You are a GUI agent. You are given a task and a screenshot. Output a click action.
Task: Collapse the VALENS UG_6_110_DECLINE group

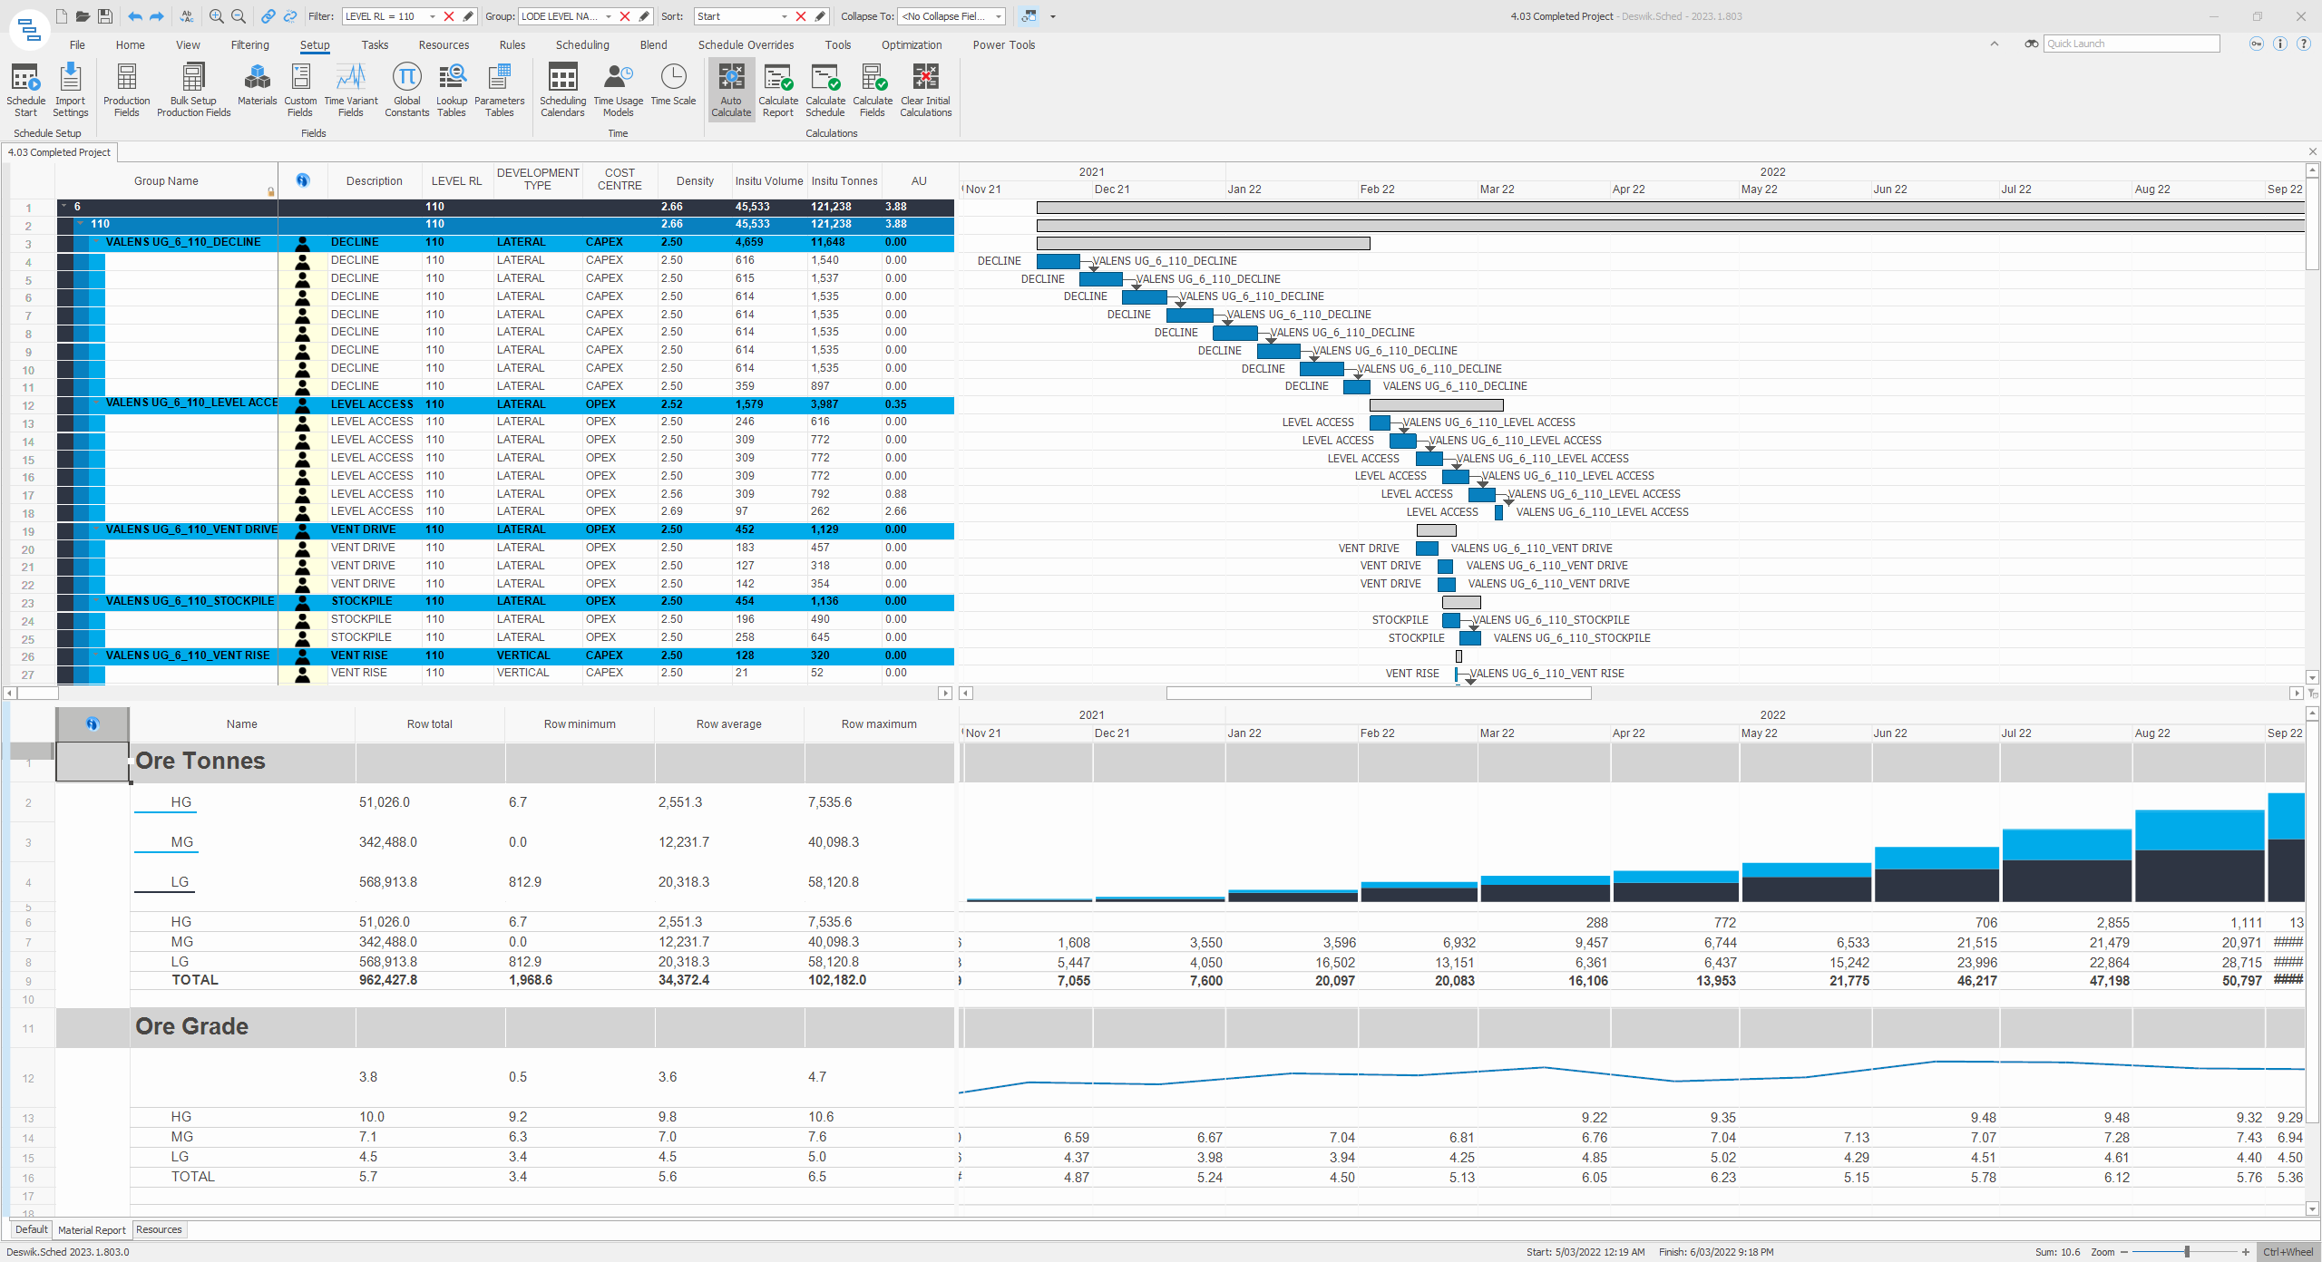coord(97,242)
